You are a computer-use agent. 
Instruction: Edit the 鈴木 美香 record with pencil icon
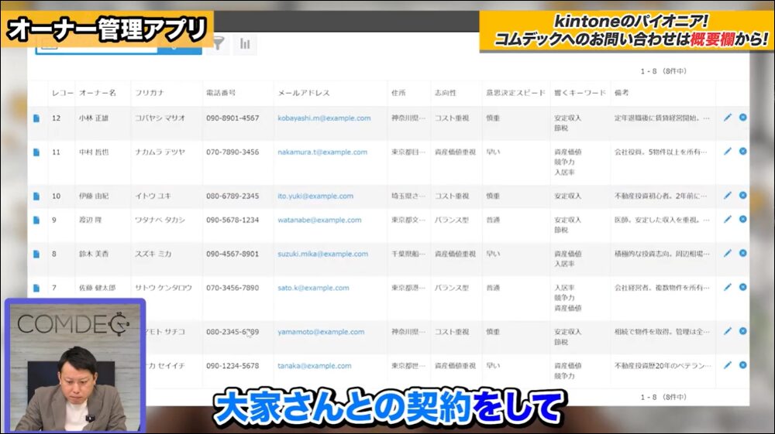[727, 253]
